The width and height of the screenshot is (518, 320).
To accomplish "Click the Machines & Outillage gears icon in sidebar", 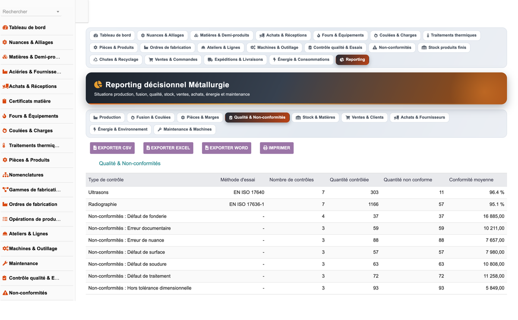I will coord(5,249).
